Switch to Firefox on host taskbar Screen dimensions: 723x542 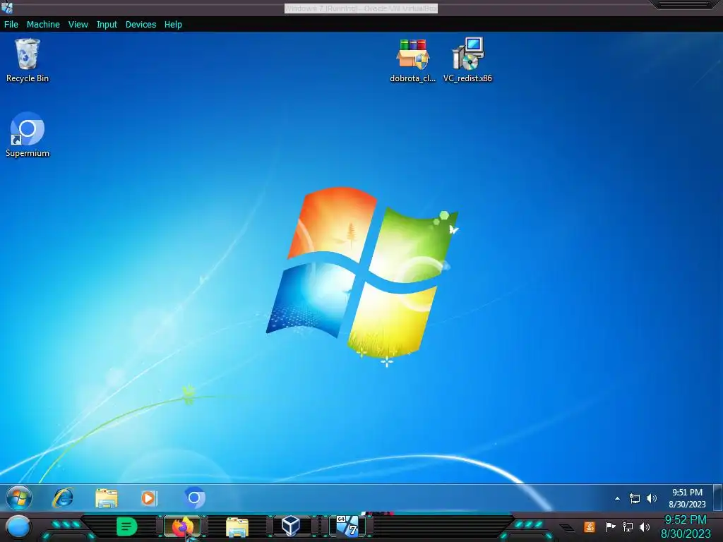[x=182, y=526]
